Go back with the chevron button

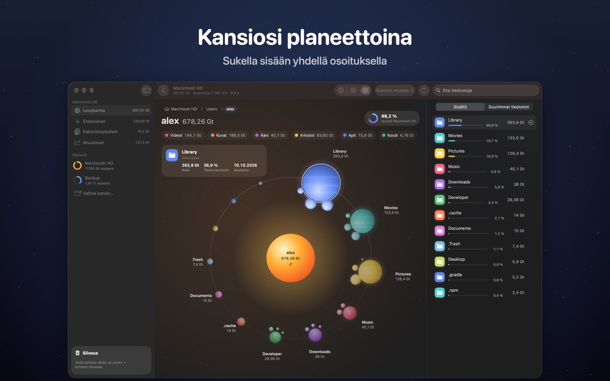(x=163, y=90)
